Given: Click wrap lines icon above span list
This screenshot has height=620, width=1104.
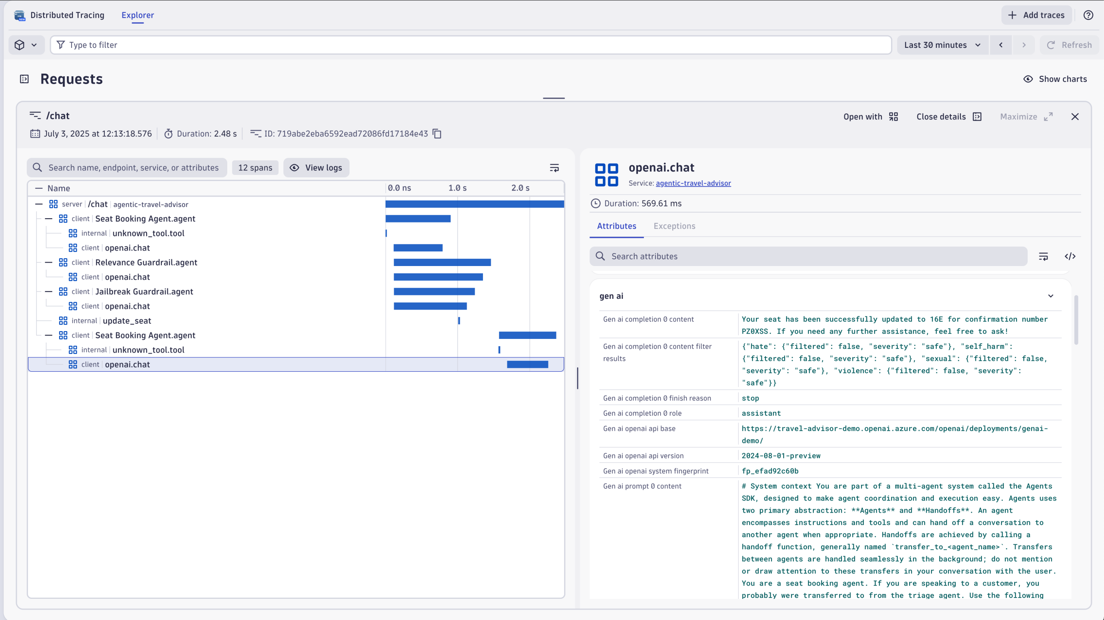Looking at the screenshot, I should point(554,168).
